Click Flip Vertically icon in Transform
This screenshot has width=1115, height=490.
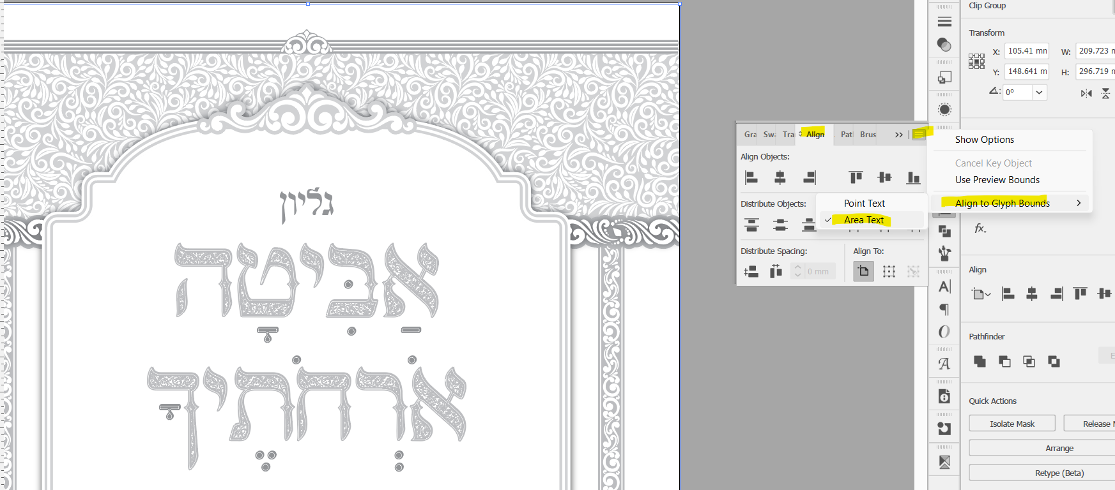(x=1106, y=93)
